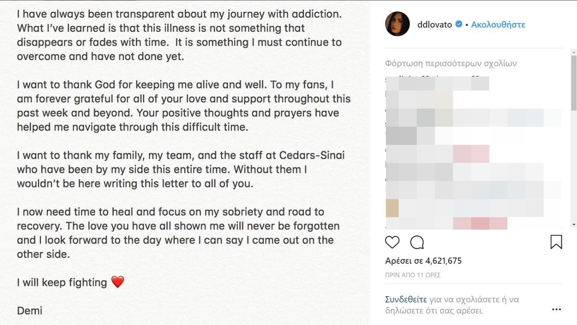
Task: Open the ddlovato profile picture
Action: (x=397, y=24)
